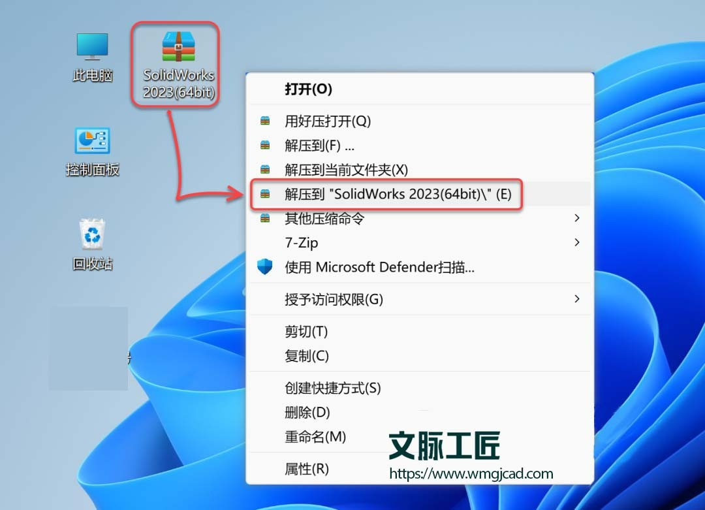The width and height of the screenshot is (705, 510).
Task: Choose 复制(C) from context menu
Action: click(x=420, y=356)
